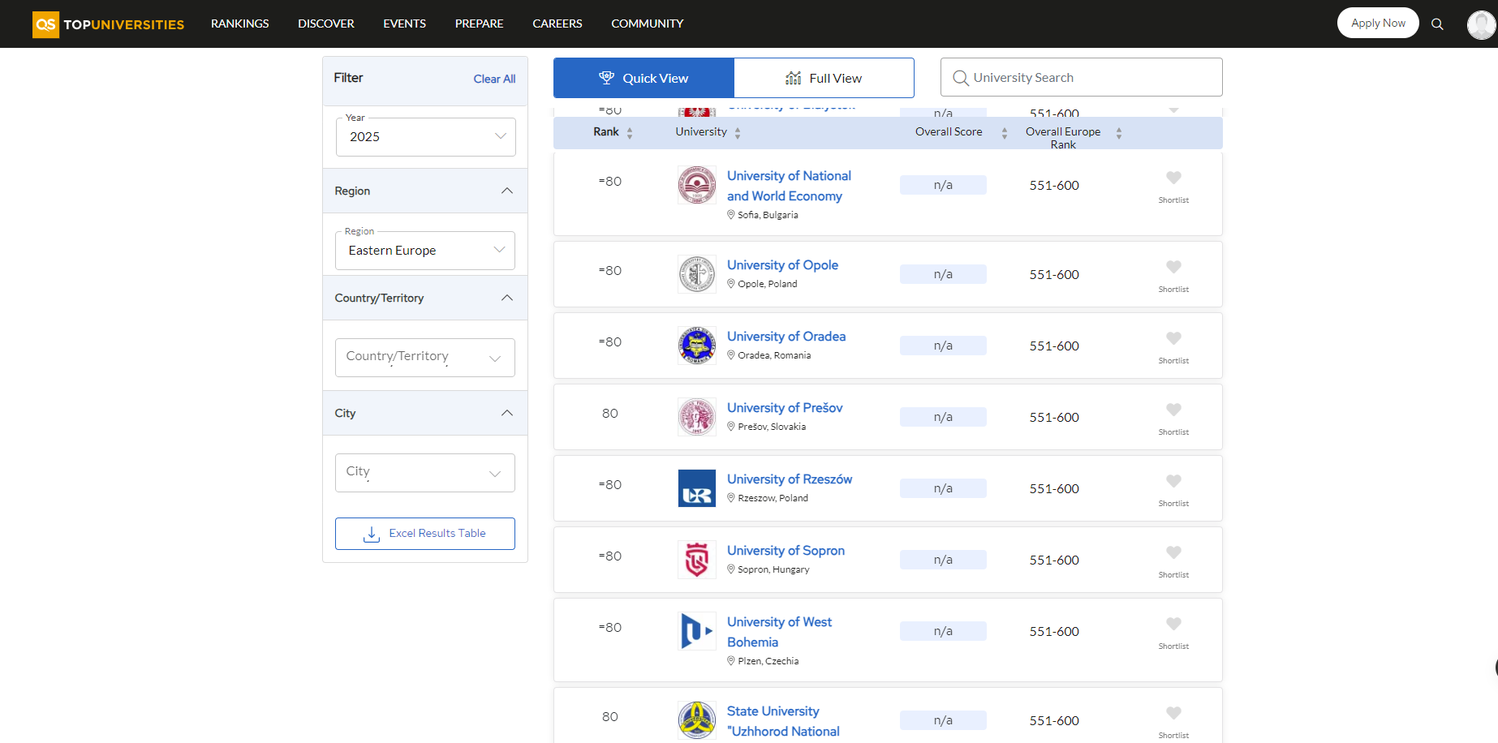Image resolution: width=1498 pixels, height=743 pixels.
Task: Click the Sopron, Hungary location text
Action: point(773,569)
